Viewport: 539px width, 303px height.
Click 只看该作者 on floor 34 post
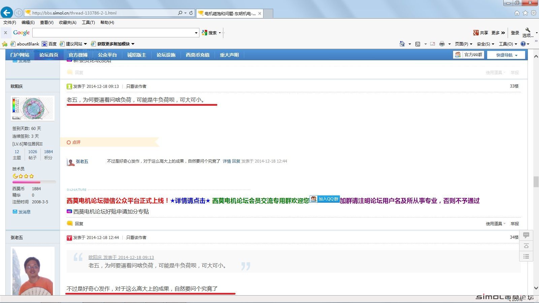tap(136, 237)
